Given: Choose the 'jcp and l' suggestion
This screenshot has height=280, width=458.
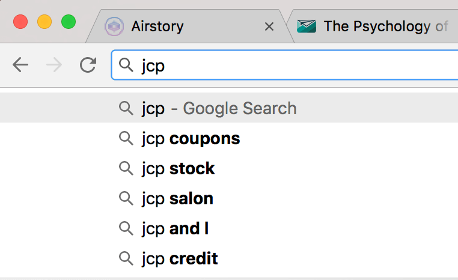Looking at the screenshot, I should pyautogui.click(x=175, y=229).
